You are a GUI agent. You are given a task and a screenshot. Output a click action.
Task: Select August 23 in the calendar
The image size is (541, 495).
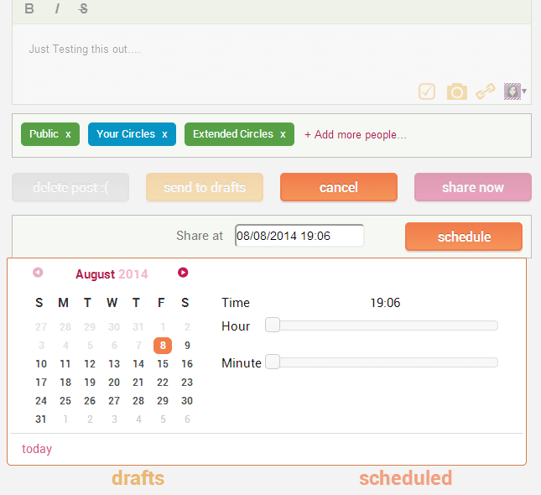click(187, 383)
